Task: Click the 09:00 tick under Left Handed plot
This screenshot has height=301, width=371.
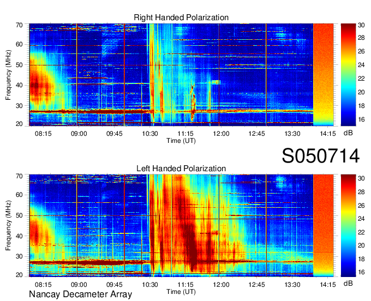Action: (79, 285)
